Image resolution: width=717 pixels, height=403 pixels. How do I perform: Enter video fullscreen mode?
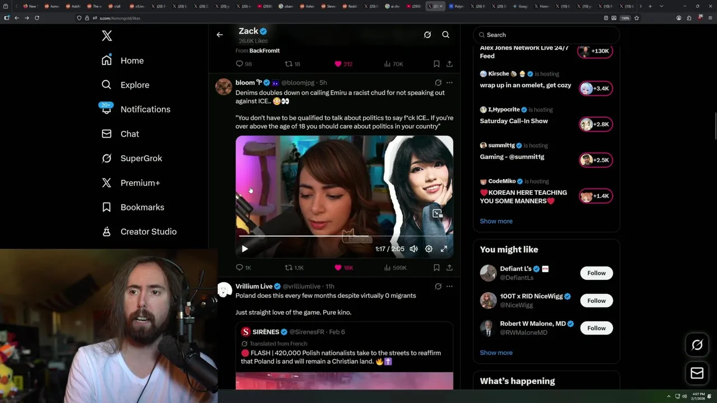[x=444, y=249]
